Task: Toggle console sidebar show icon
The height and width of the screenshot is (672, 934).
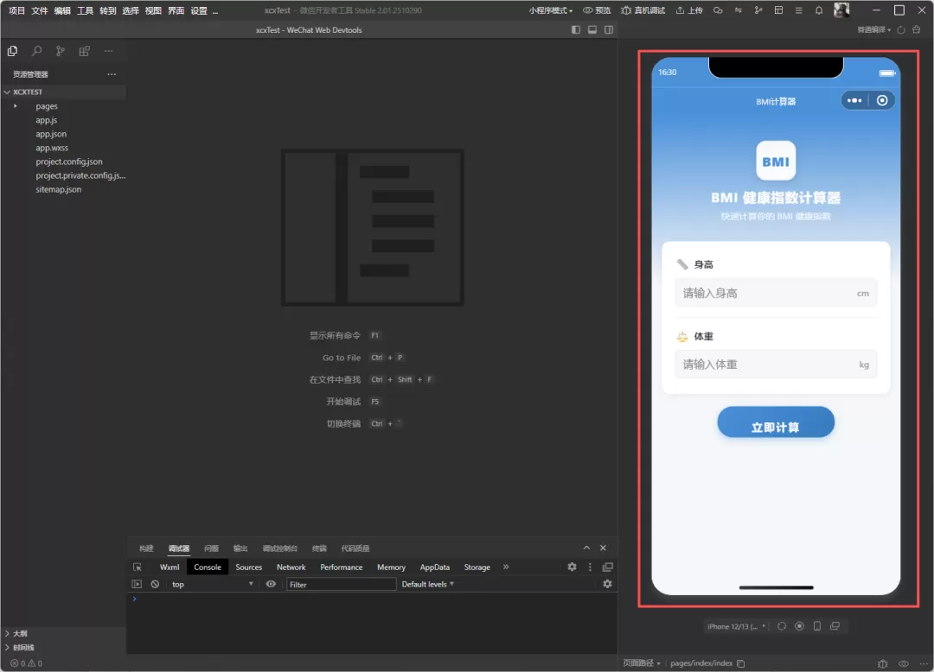Action: point(137,584)
